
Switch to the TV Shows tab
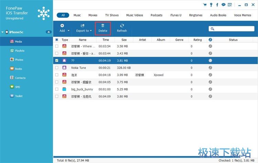(x=112, y=15)
